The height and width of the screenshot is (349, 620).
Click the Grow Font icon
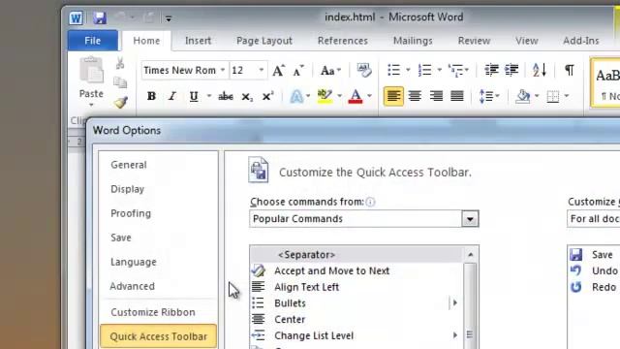tap(278, 71)
